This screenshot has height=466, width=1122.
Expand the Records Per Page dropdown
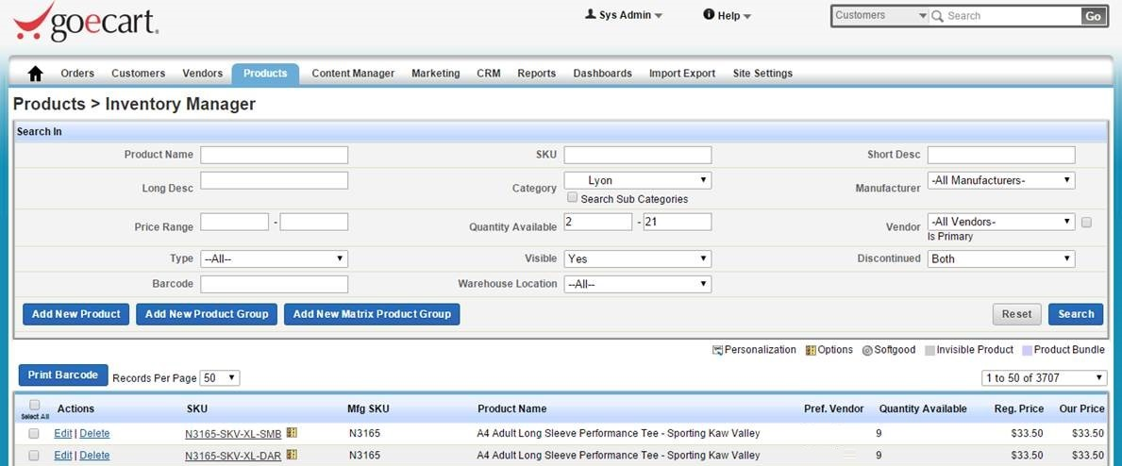pos(220,378)
